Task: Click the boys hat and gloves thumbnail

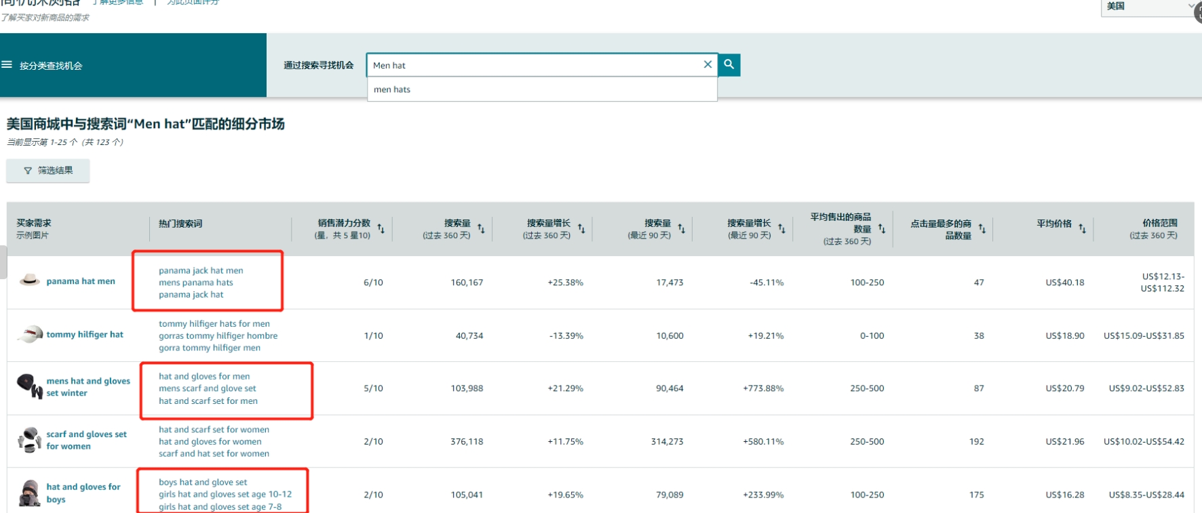Action: click(29, 493)
